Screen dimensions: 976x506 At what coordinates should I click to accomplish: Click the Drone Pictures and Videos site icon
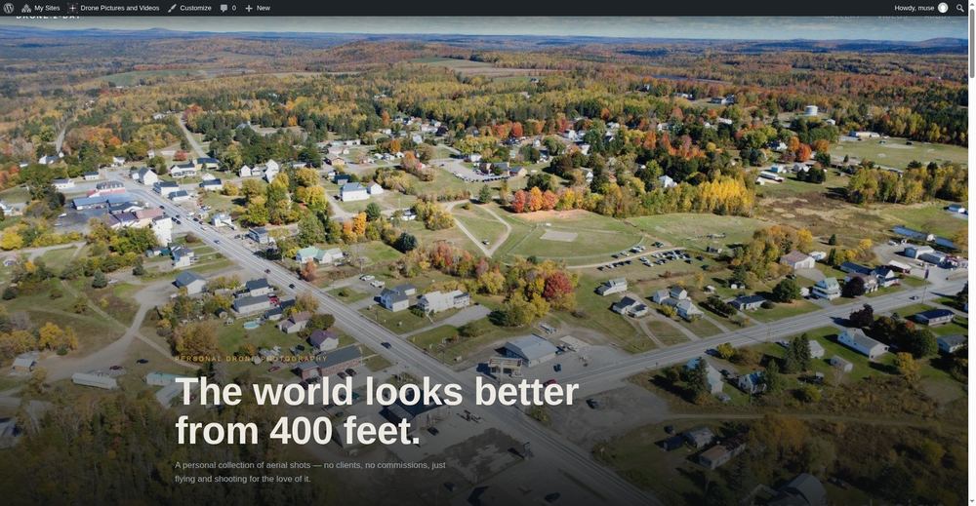(72, 8)
